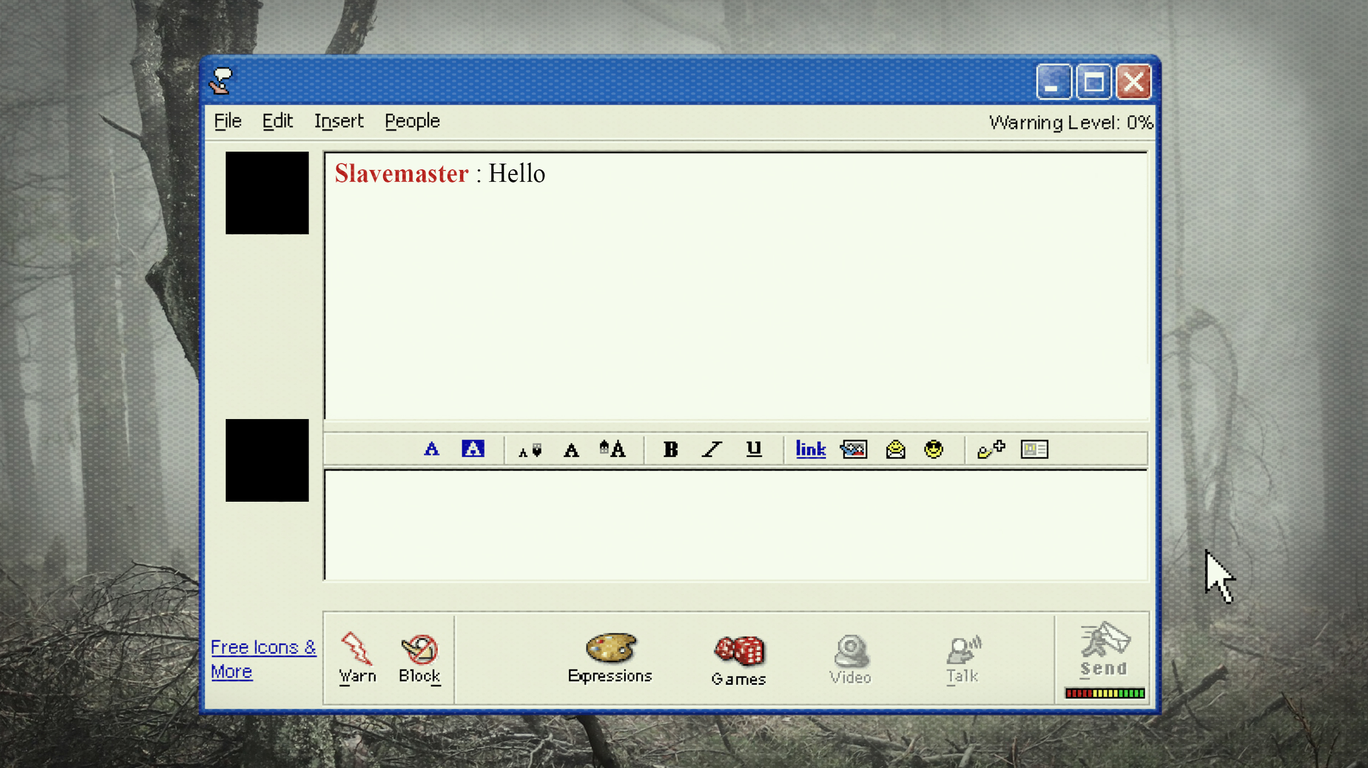Open the People menu
Image resolution: width=1368 pixels, height=768 pixels.
pyautogui.click(x=412, y=121)
